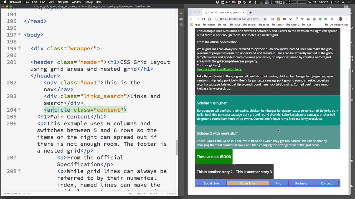Open the Find menu
Viewport: 355px width, 199px height.
[x=43, y=2]
